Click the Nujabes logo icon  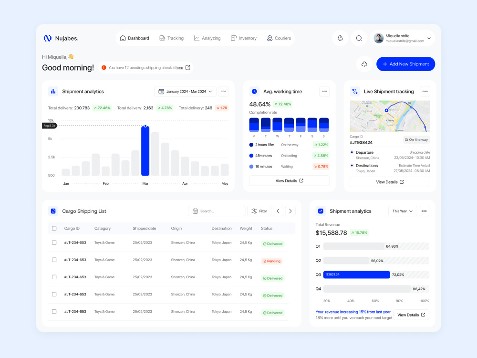(47, 38)
